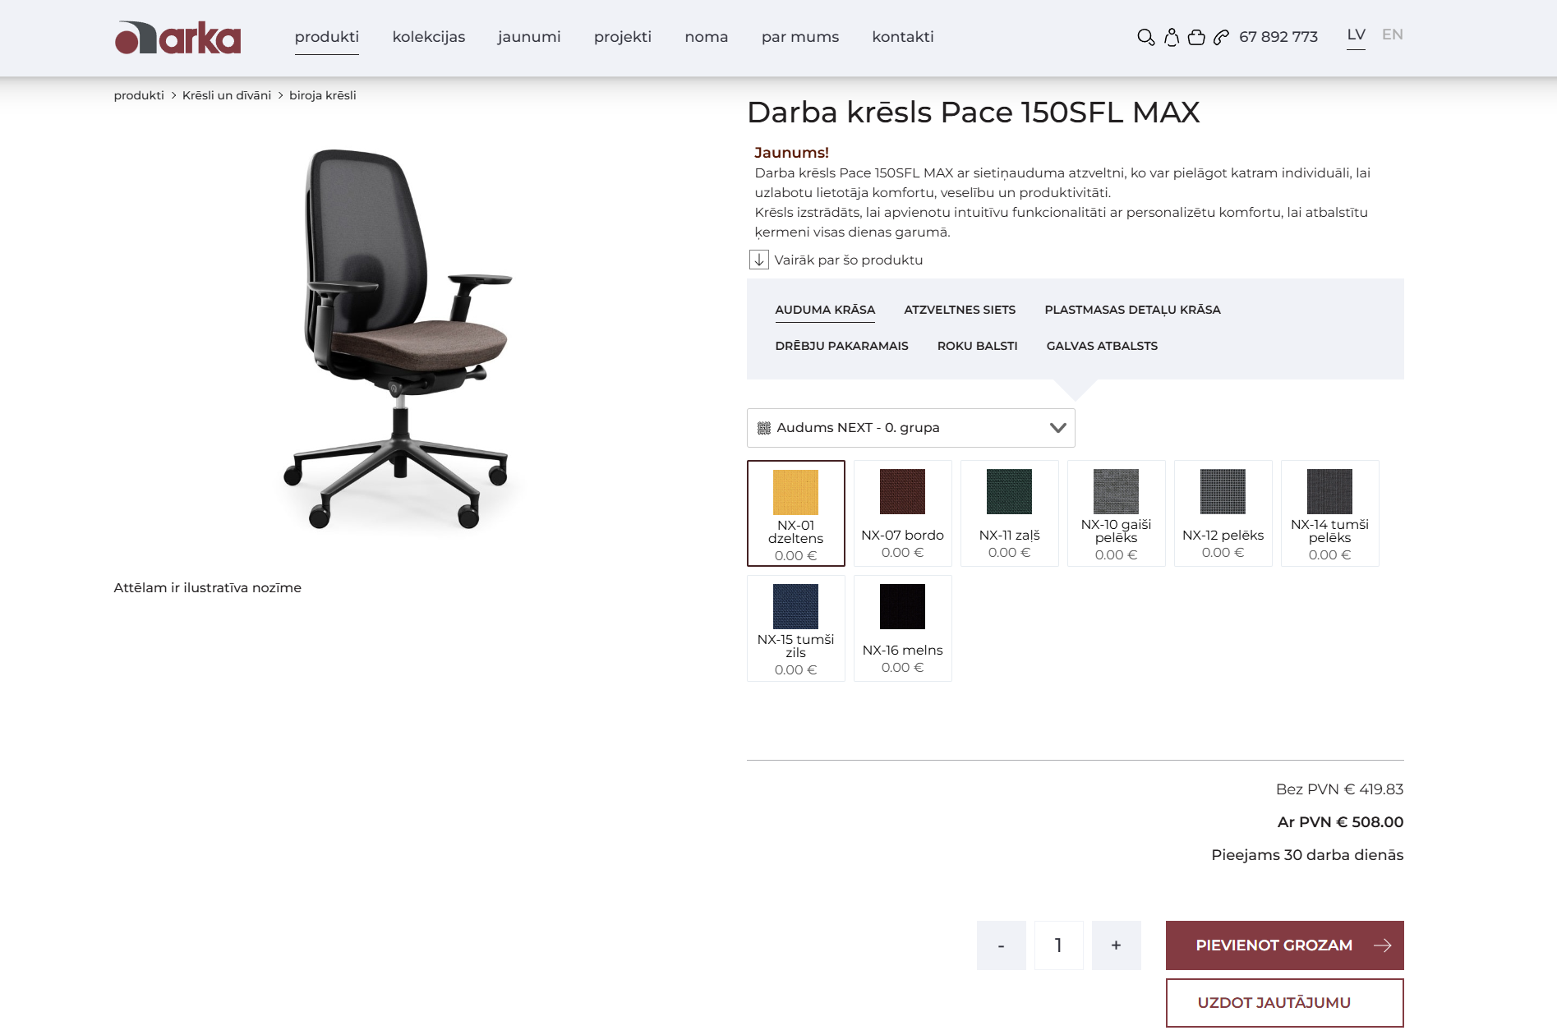Increase quantity with plus button

(1116, 945)
